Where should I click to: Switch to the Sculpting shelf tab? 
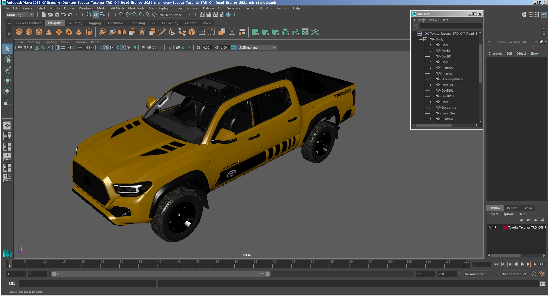[x=75, y=23]
